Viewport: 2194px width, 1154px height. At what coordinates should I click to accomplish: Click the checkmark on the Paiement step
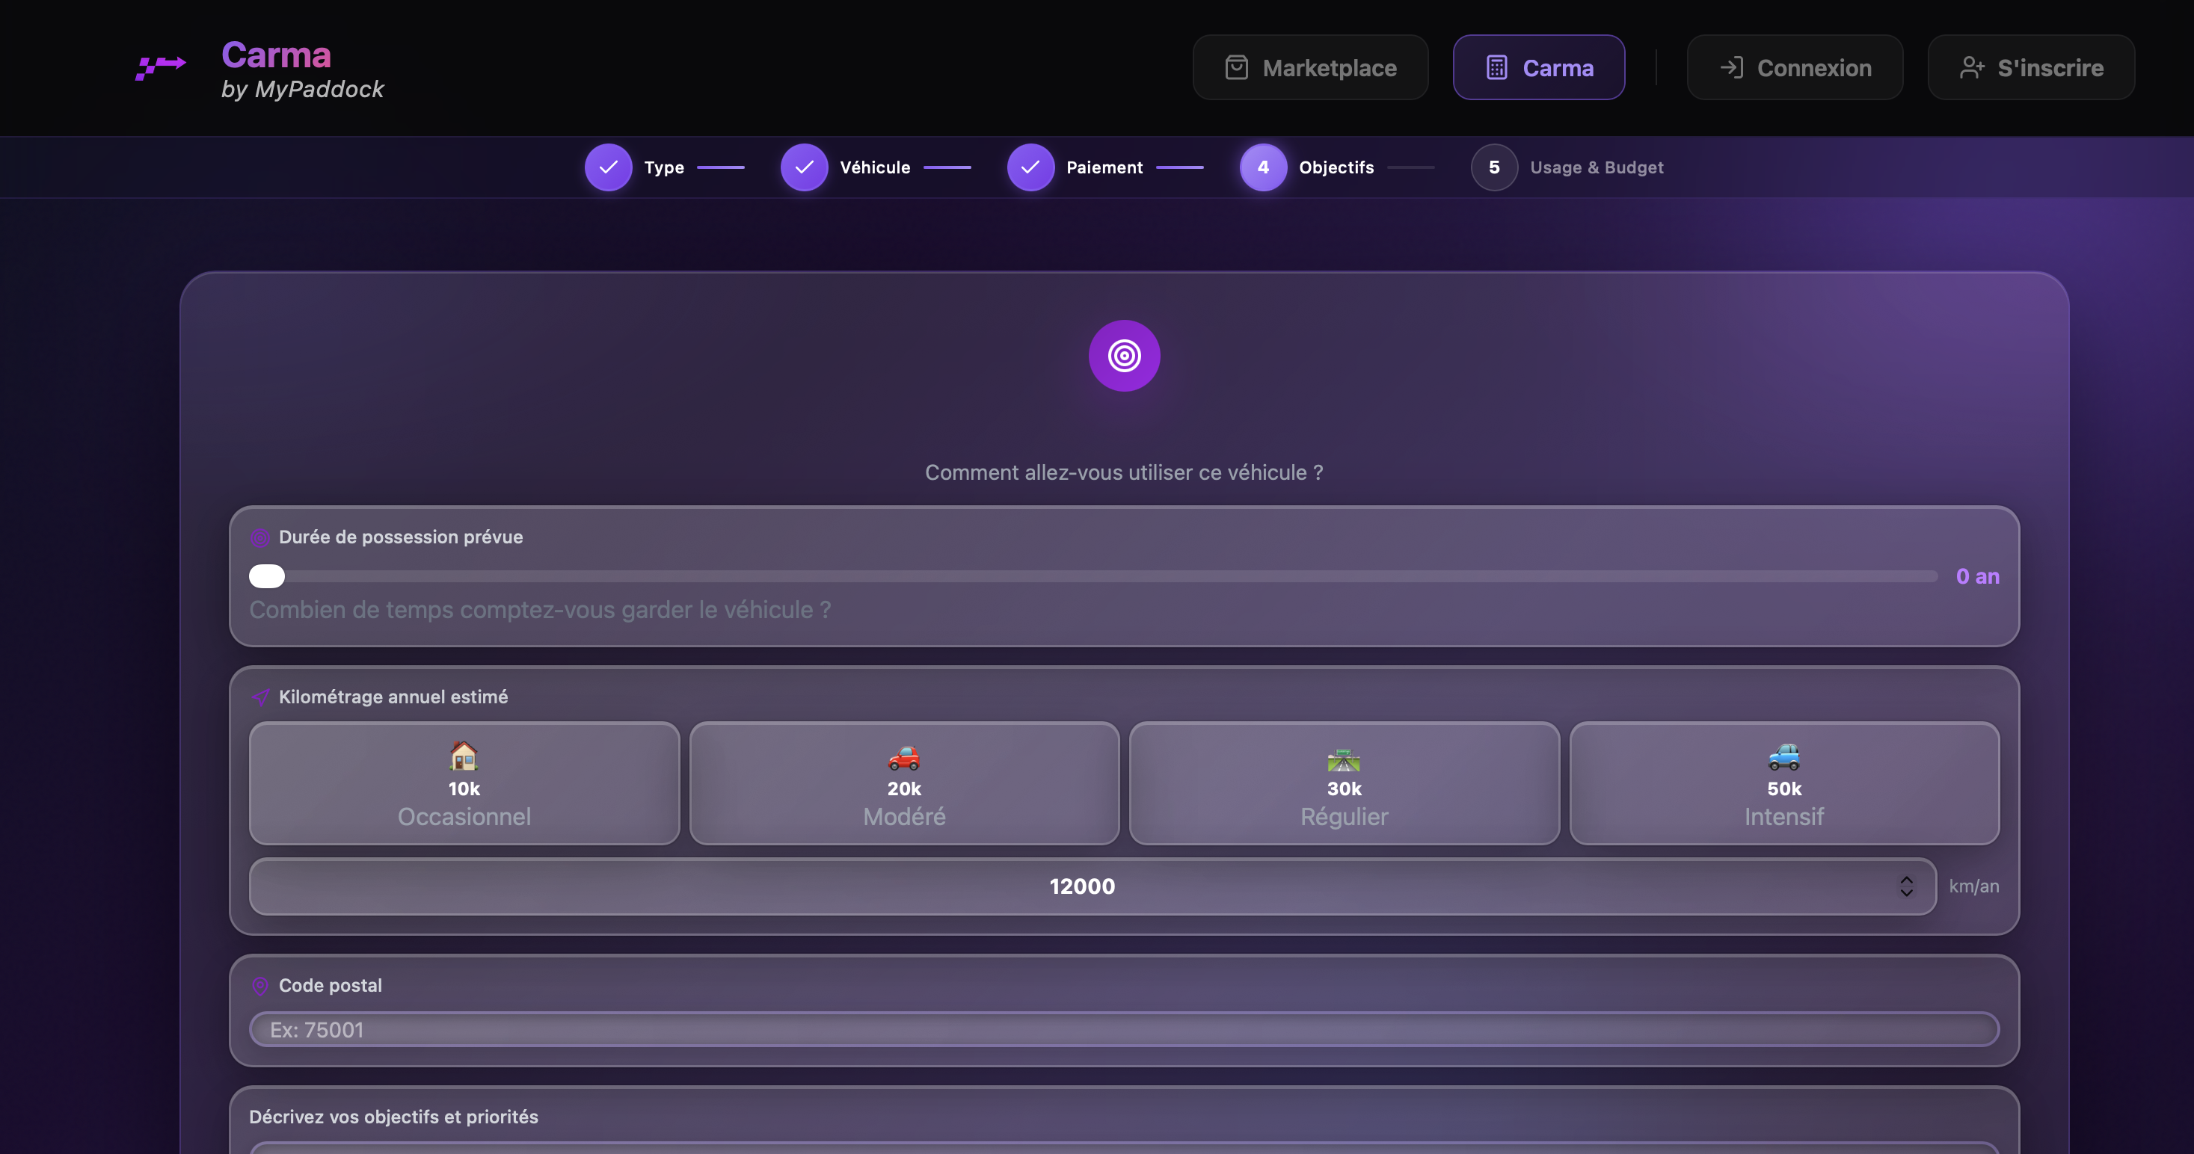coord(1030,167)
